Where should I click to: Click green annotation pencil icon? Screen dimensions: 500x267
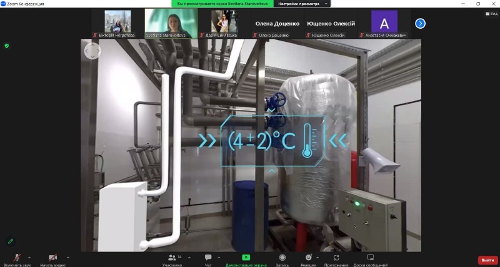point(11,241)
